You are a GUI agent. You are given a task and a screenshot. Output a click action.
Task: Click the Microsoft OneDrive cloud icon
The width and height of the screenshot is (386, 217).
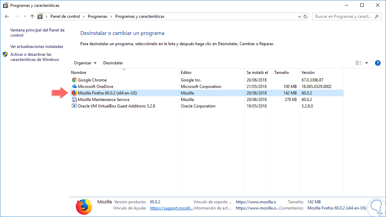point(74,86)
